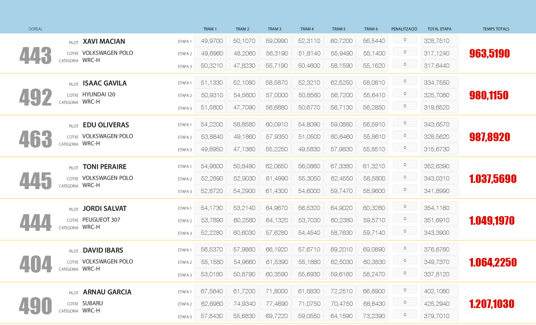Screen dimensions: 536x325
Task: Click Toni Peraire's total time 1.037,5690
Action: (492, 179)
